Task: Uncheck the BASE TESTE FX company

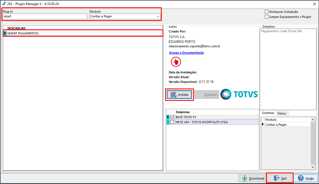Action: [172, 117]
